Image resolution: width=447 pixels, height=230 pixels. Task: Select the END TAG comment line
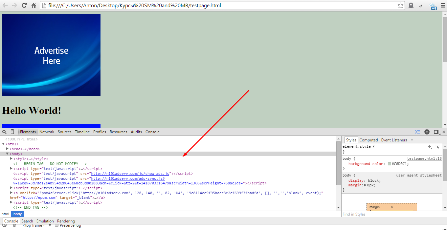(30, 207)
